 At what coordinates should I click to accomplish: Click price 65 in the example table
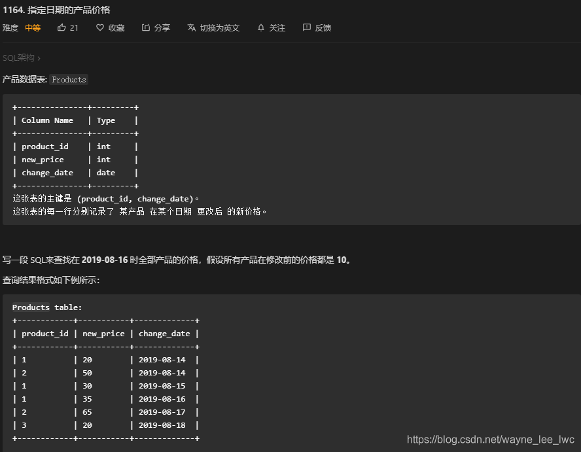click(x=87, y=412)
